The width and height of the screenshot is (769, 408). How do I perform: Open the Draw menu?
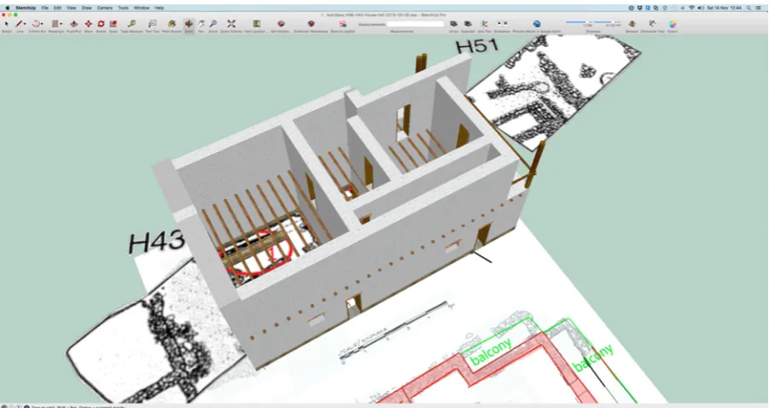click(86, 8)
